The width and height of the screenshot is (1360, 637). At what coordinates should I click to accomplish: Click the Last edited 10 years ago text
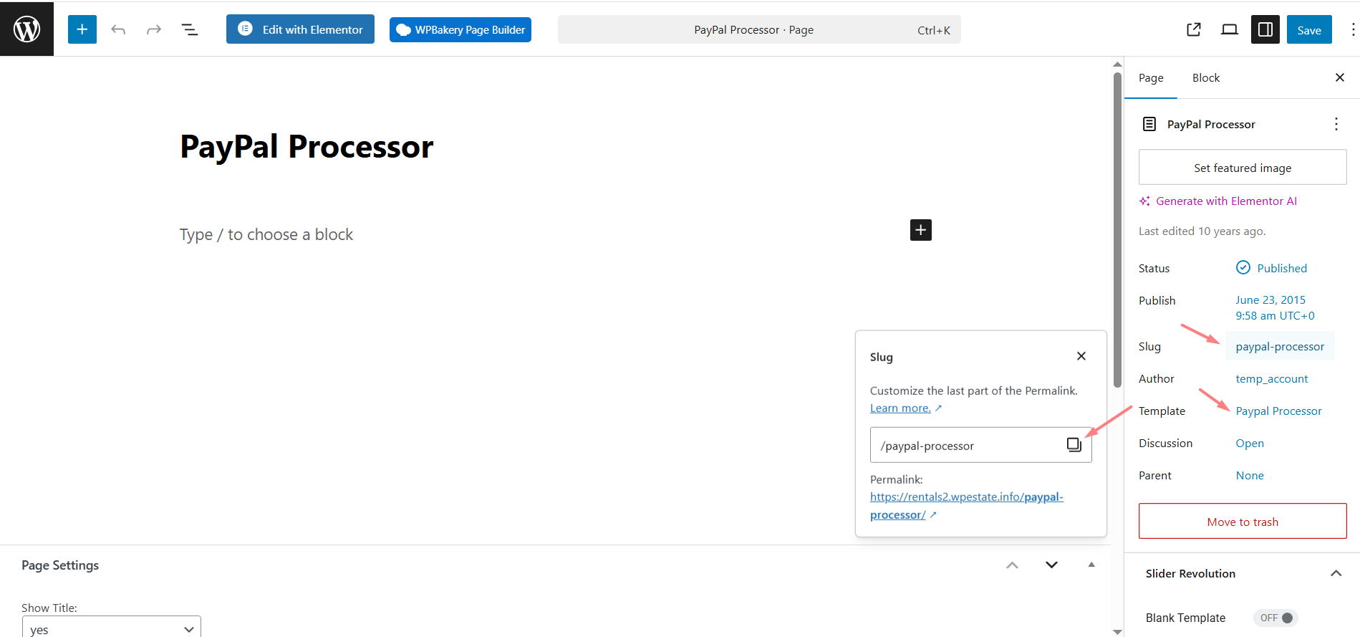coord(1202,231)
